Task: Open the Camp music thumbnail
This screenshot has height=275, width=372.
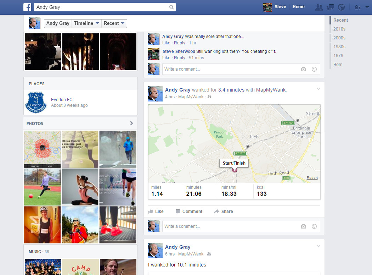Action: 80,267
